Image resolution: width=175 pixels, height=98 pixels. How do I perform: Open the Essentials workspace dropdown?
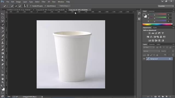[x=166, y=6]
